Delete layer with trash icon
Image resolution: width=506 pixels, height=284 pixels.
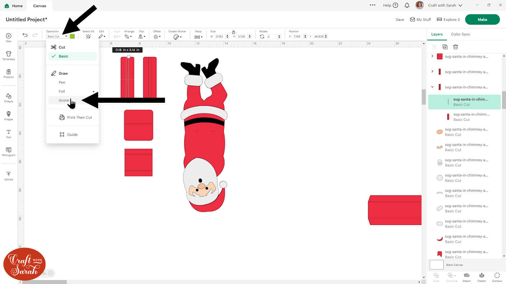(455, 47)
